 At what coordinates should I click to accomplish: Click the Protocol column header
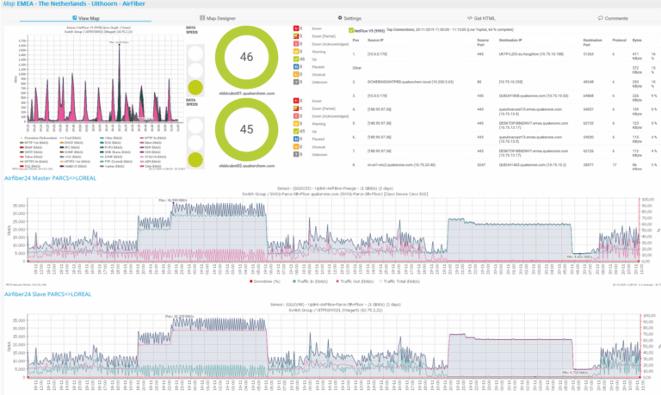click(x=620, y=40)
